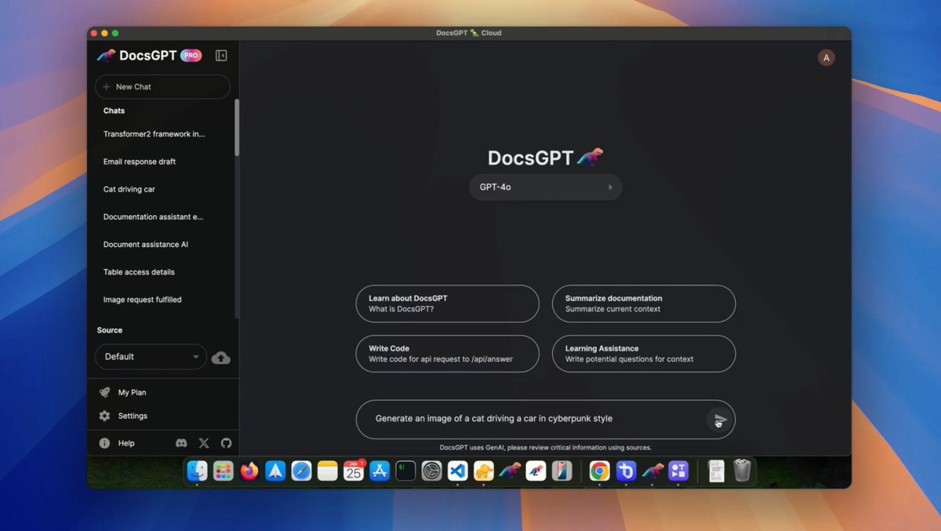Viewport: 941px width, 531px height.
Task: Choose the Write Code suggestion
Action: [448, 354]
